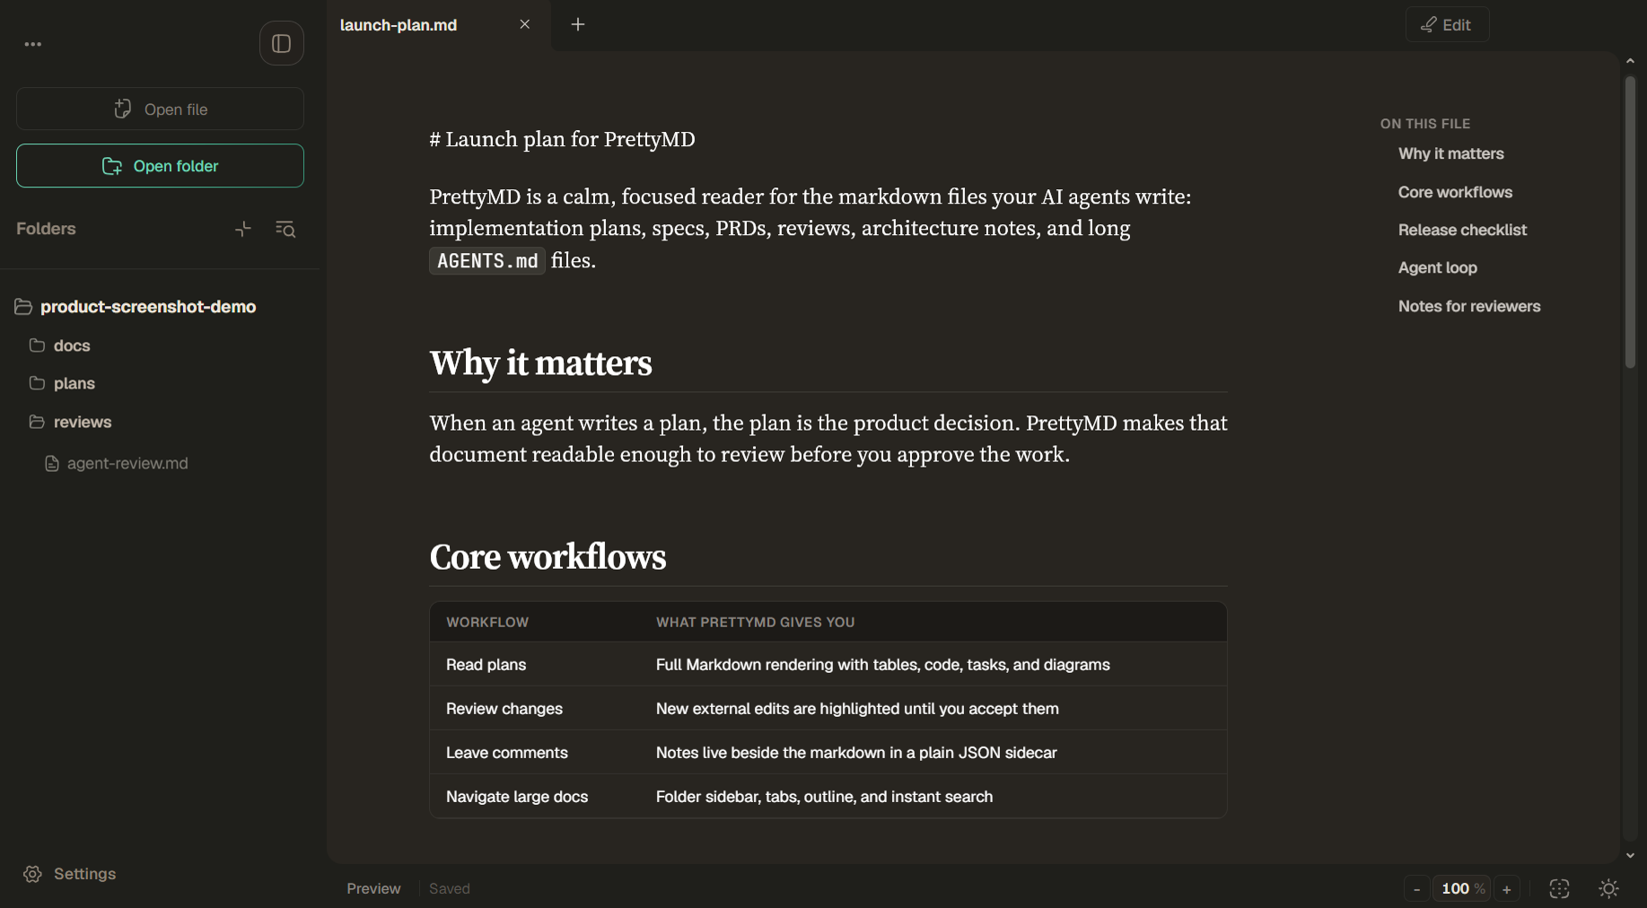The height and width of the screenshot is (908, 1647).
Task: Click scrollbar up arrow
Action: coord(1630,61)
